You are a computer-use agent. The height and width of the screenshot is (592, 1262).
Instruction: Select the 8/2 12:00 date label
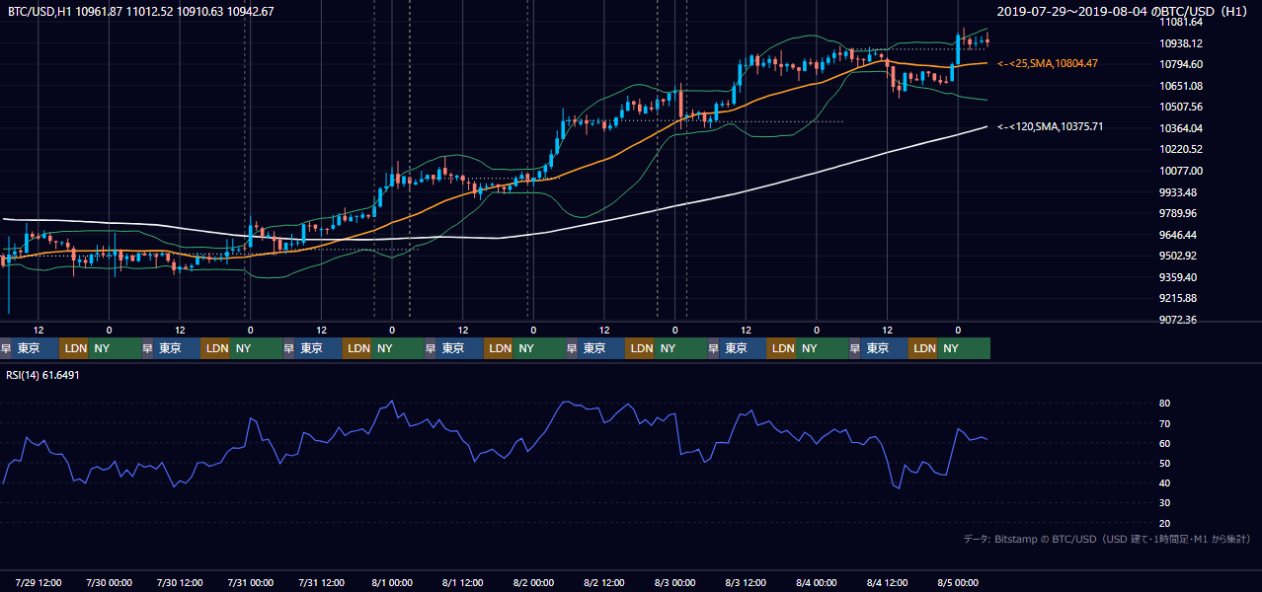[x=604, y=582]
